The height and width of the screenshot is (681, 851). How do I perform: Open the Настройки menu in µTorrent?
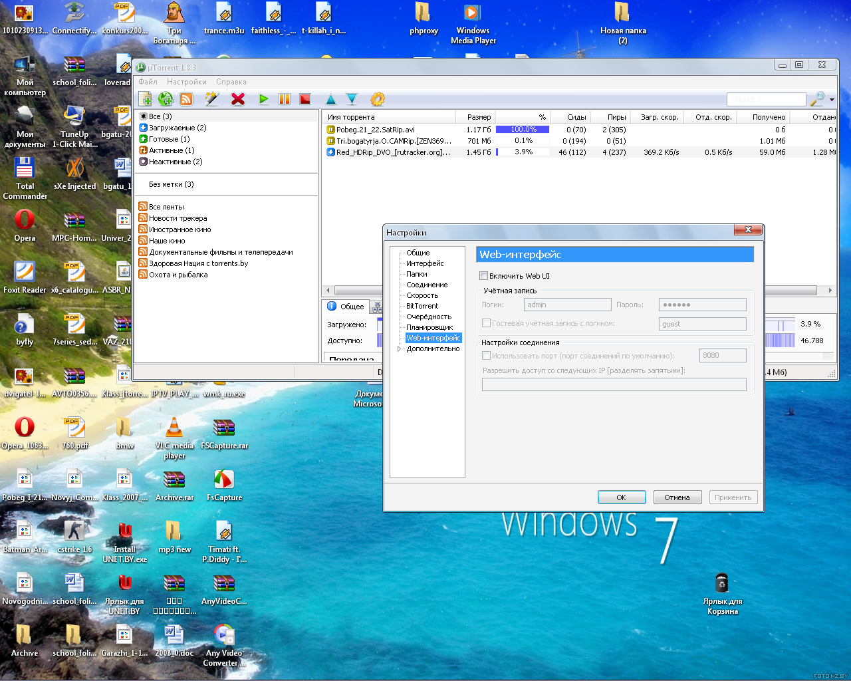[x=187, y=82]
